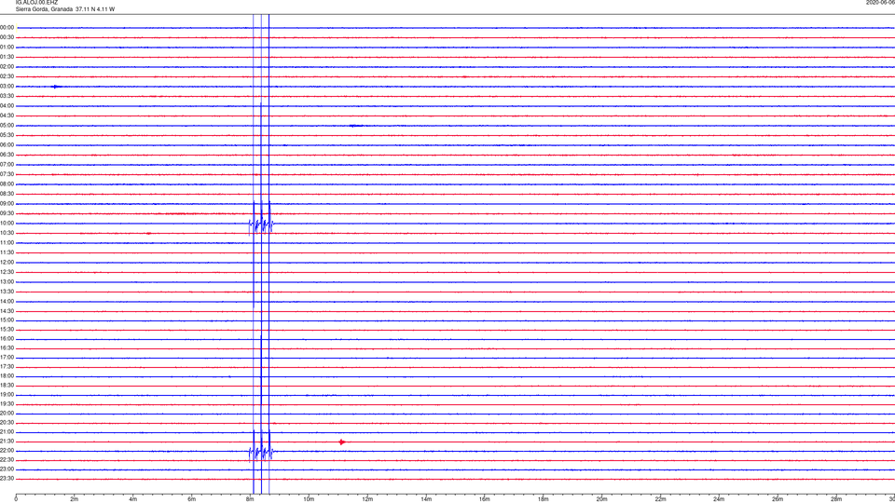Select the 06:30 time row label
The height and width of the screenshot is (503, 895).
pyautogui.click(x=7, y=155)
